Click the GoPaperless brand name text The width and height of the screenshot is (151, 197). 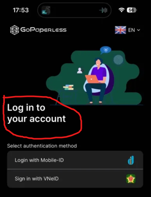(x=43, y=30)
